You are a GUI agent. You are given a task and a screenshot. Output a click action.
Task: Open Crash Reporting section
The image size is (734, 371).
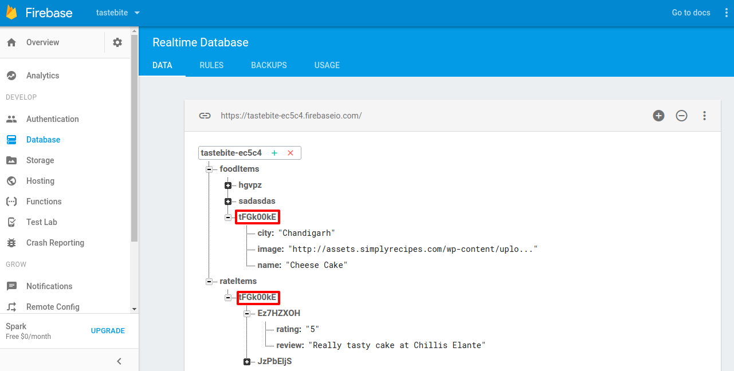pos(55,243)
